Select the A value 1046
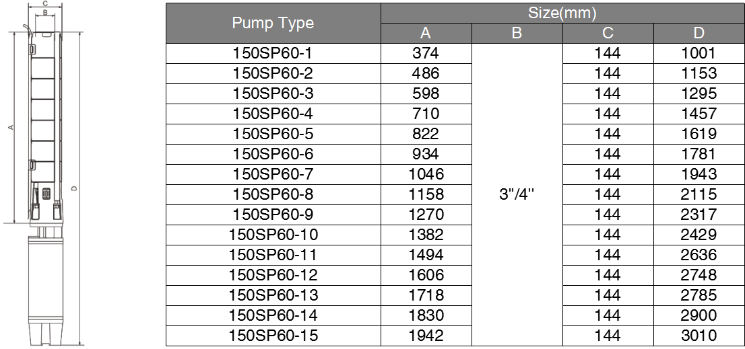 [x=426, y=175]
